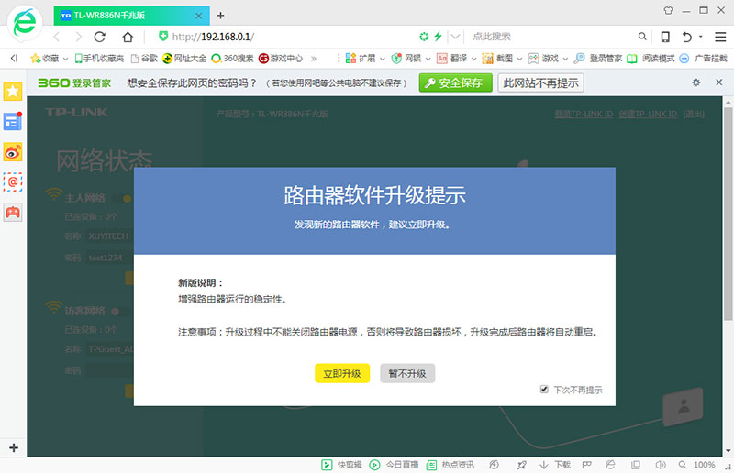
Task: Go to browser home page icon
Action: [x=128, y=37]
